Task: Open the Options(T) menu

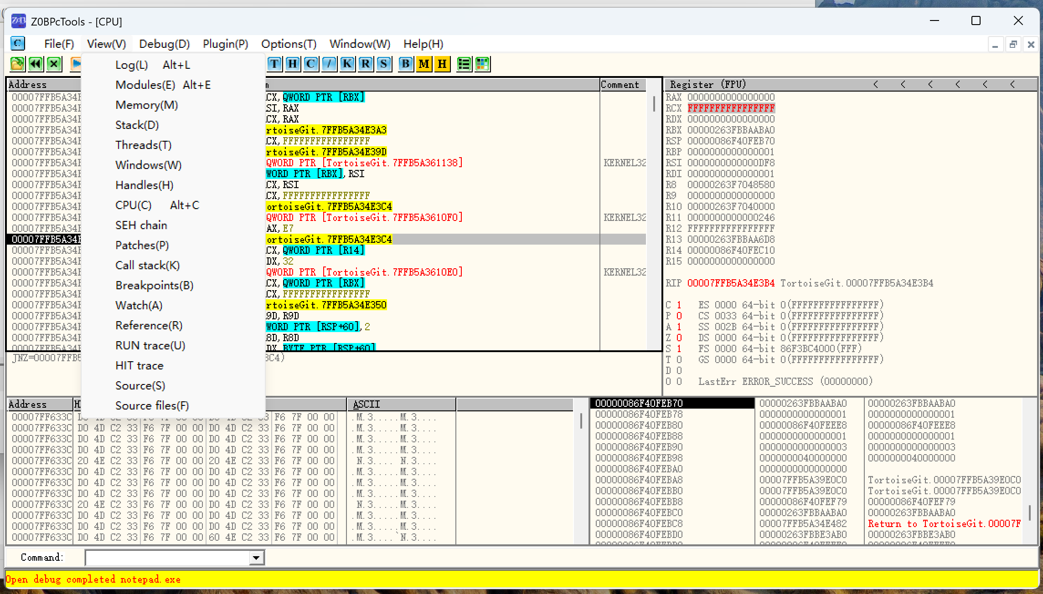Action: [x=289, y=44]
